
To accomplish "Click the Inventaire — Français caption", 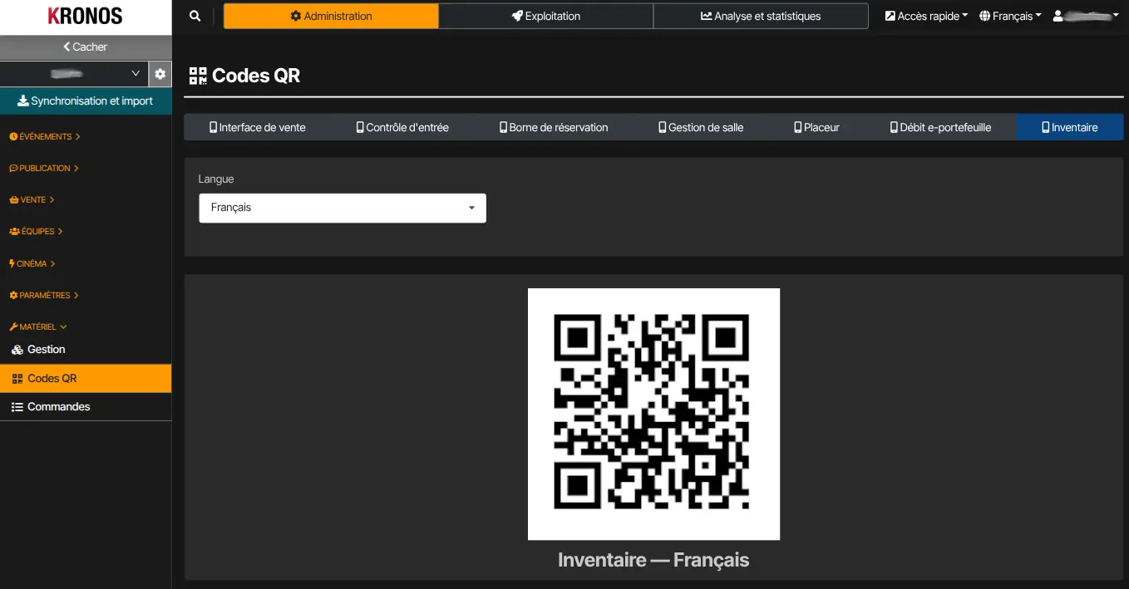I will click(x=653, y=560).
